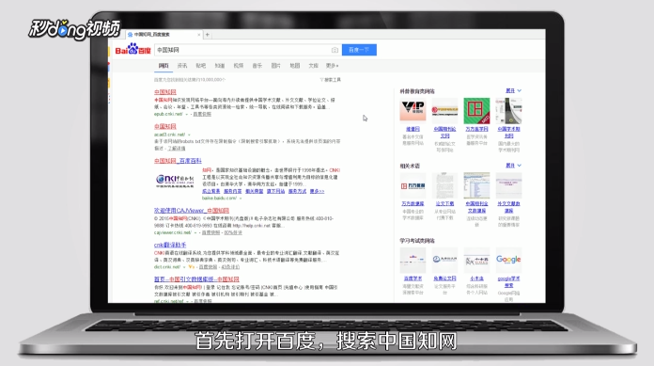
Task: Open the cnki翻译助手 result
Action: point(170,245)
